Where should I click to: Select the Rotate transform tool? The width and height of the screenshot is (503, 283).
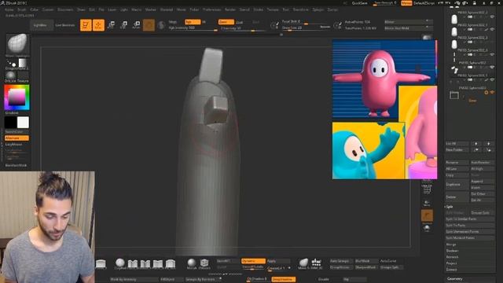[136, 25]
